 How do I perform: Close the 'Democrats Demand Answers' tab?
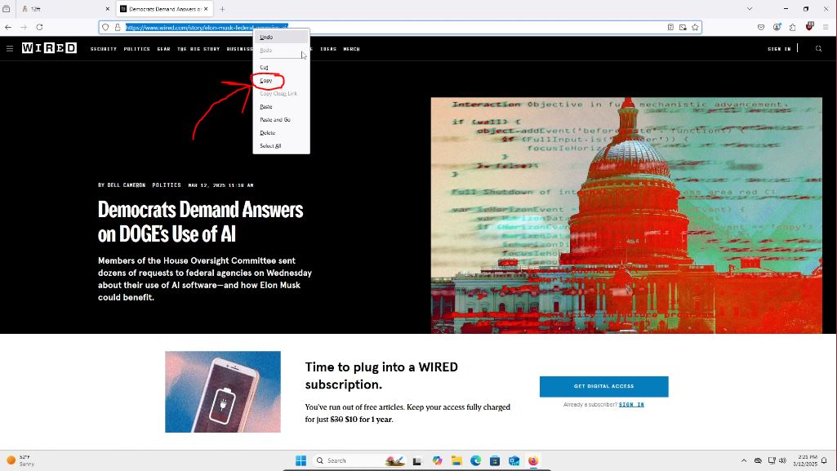tap(206, 9)
